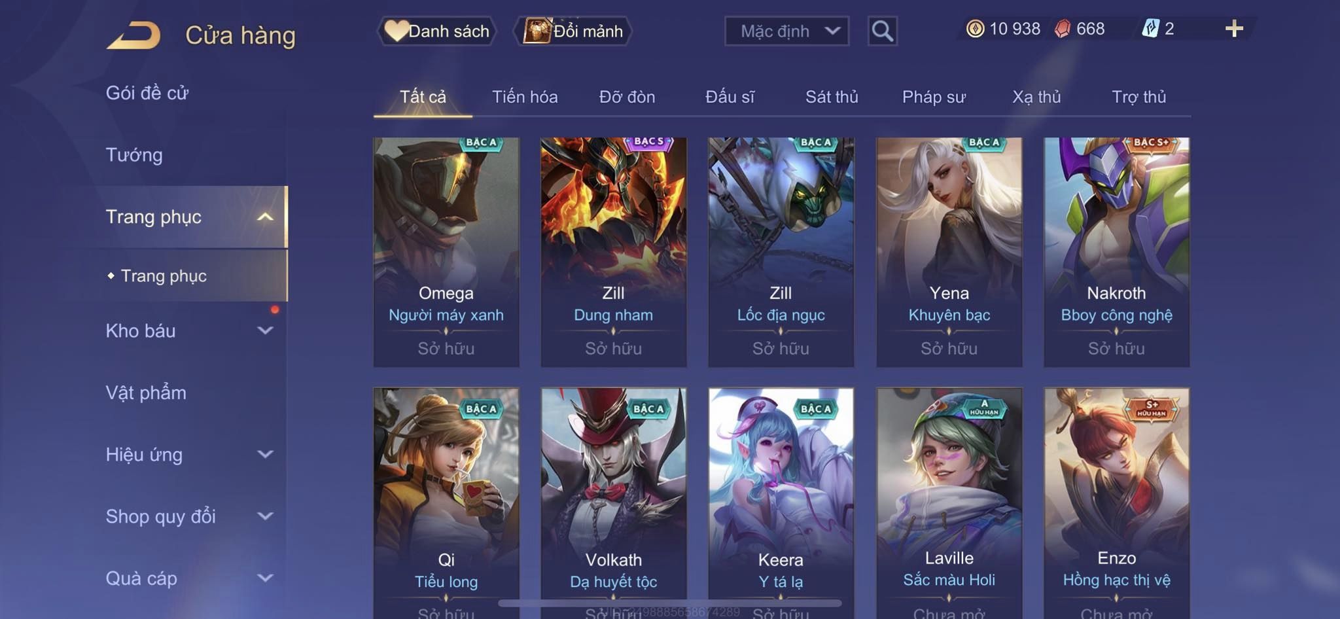Open Gói đề cử in the sidebar

point(147,93)
